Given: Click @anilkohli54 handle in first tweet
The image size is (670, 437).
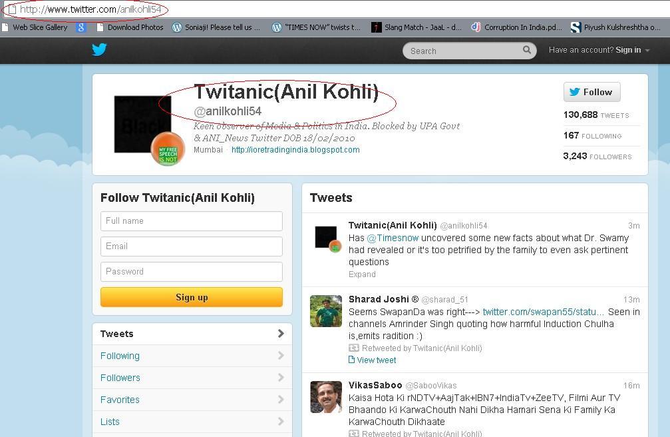Looking at the screenshot, I should click(464, 226).
